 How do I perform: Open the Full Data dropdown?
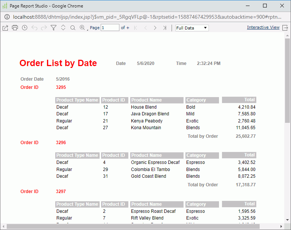point(192,28)
